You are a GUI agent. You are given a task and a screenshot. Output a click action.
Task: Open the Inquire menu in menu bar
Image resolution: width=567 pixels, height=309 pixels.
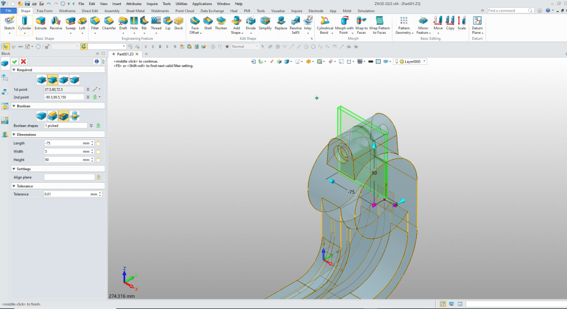[152, 3]
